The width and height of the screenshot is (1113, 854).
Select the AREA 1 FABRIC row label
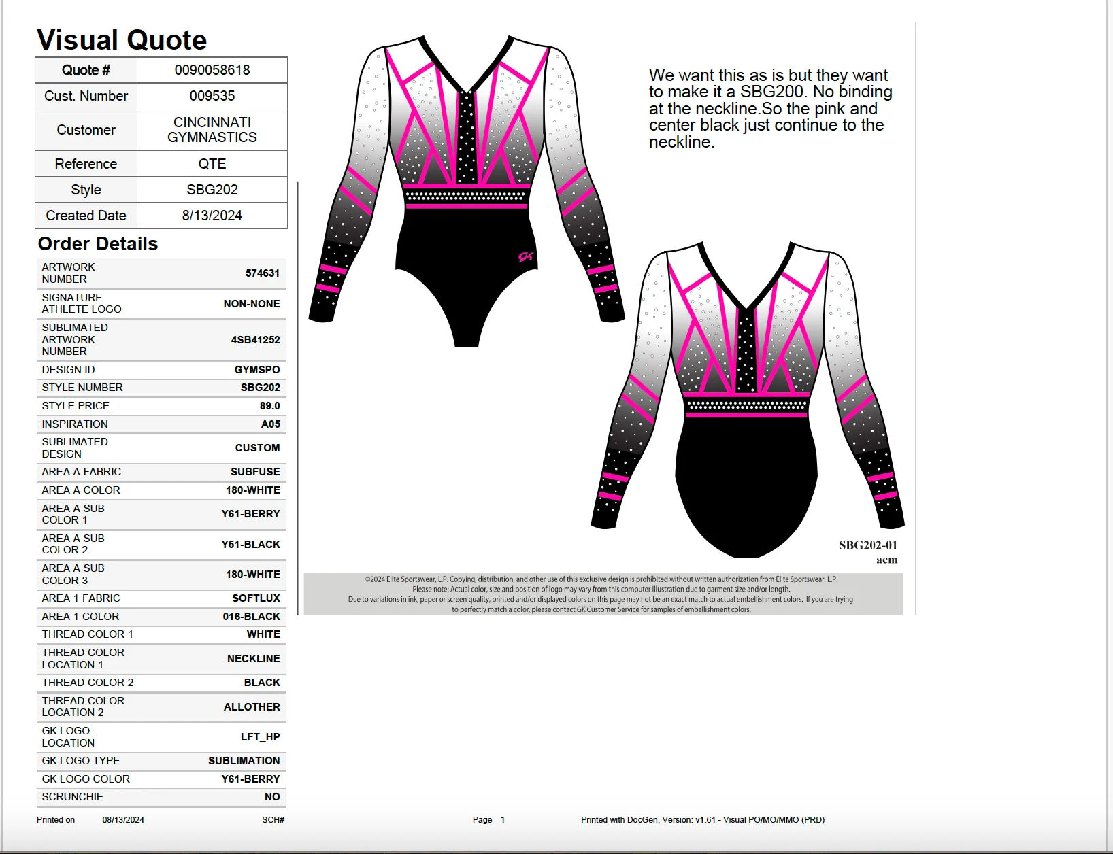[81, 598]
